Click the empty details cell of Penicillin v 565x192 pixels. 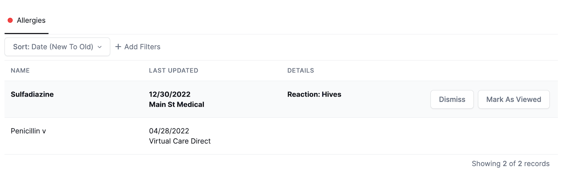353,136
